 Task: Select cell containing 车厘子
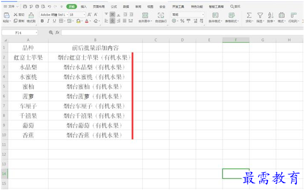click(28, 106)
